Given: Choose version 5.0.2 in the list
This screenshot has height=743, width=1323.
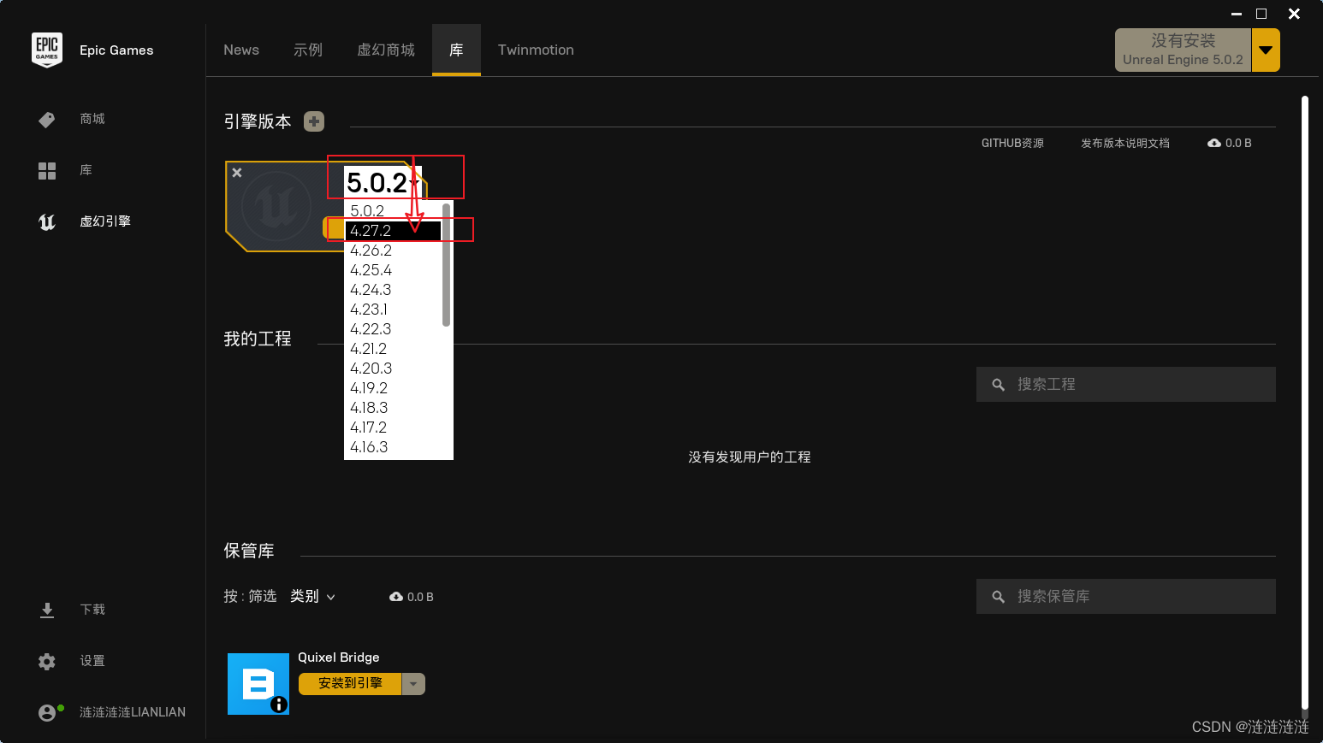Looking at the screenshot, I should pos(393,210).
